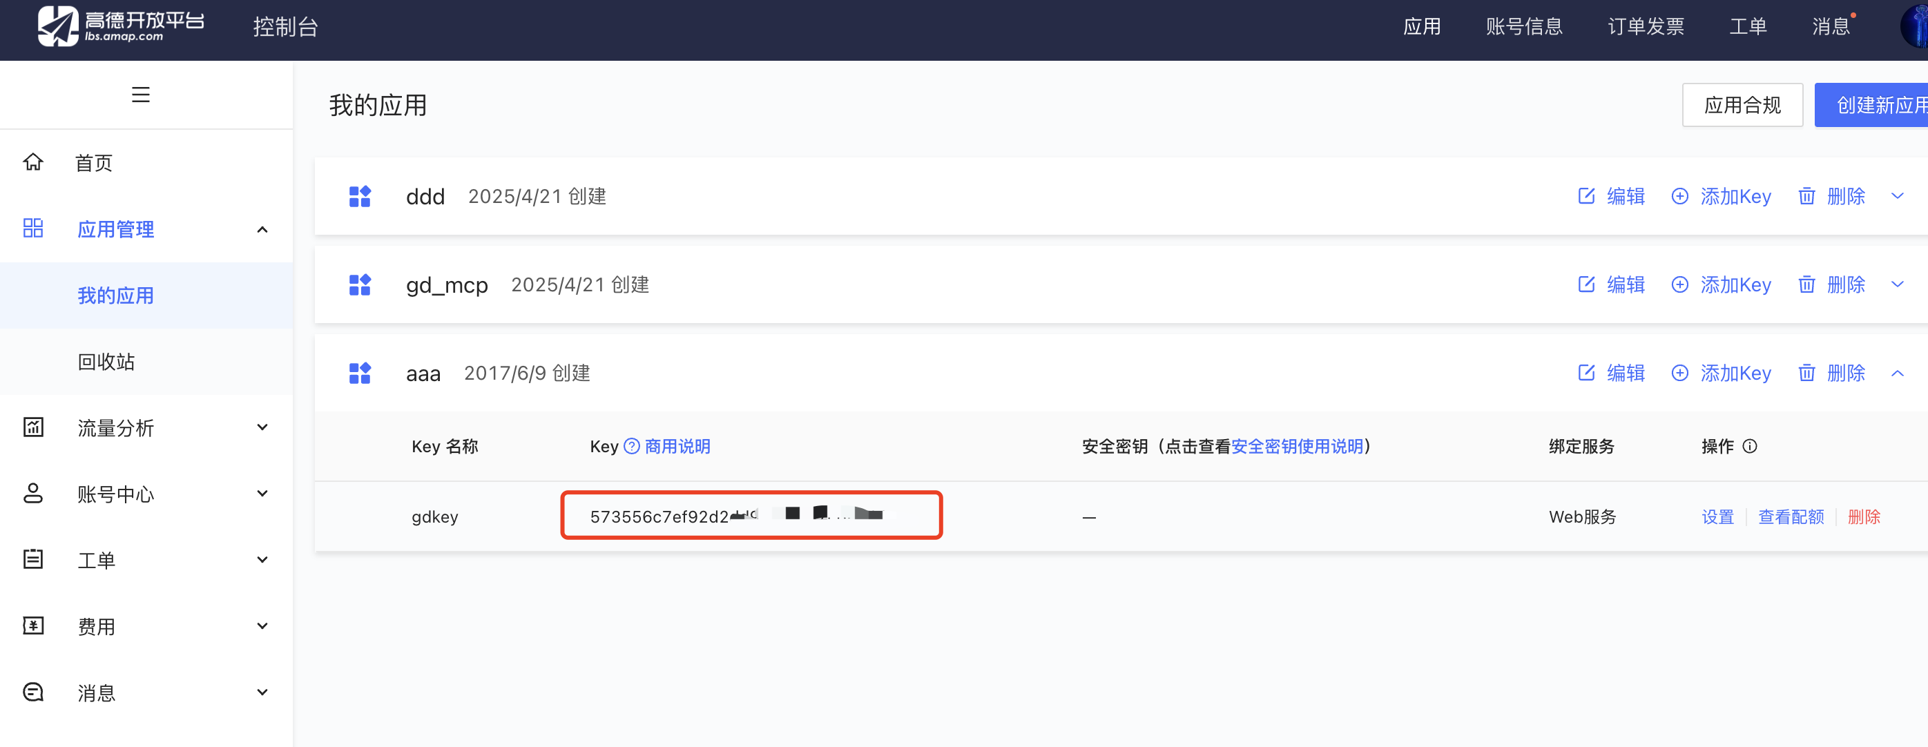Click the home icon beside 首页
The height and width of the screenshot is (747, 1928).
click(x=34, y=162)
